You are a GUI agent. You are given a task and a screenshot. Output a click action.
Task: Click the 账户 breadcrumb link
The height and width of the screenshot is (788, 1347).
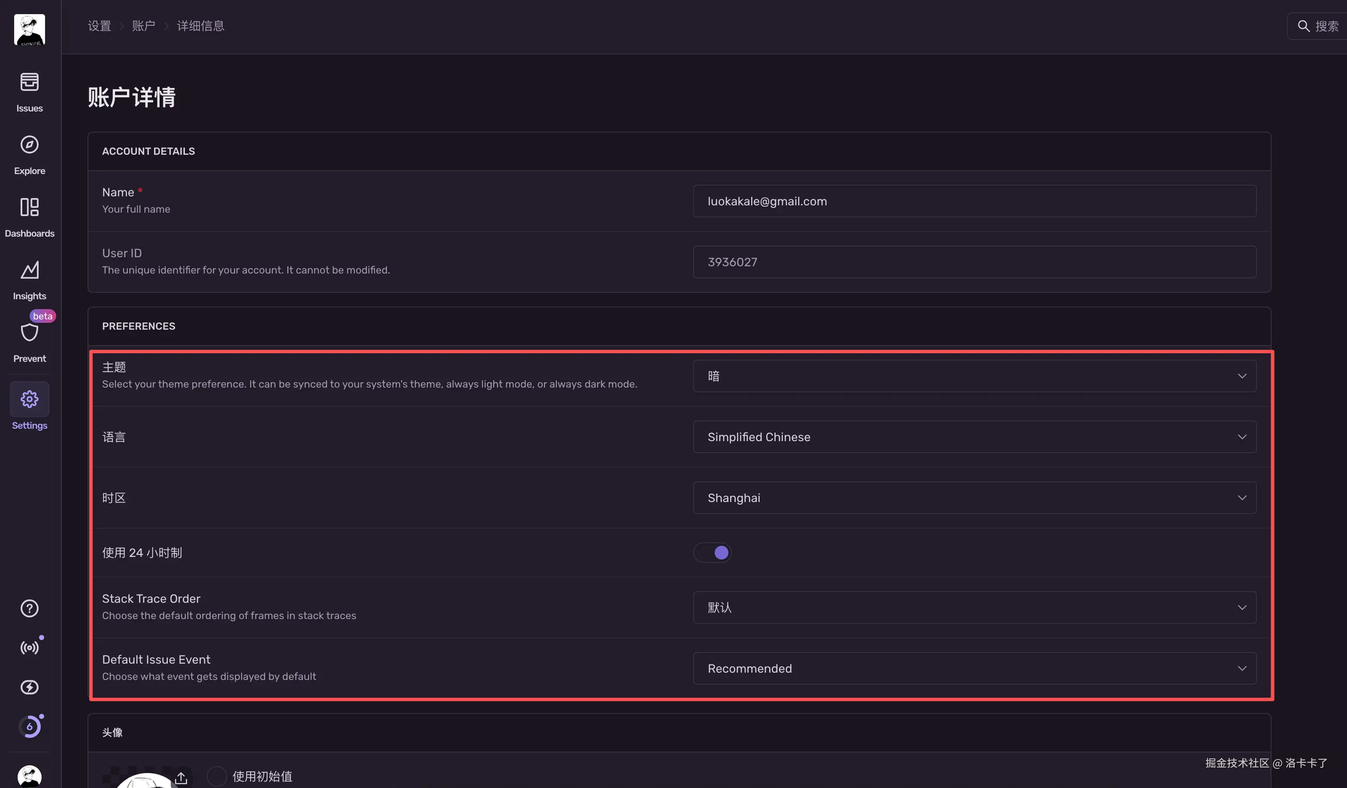tap(143, 26)
